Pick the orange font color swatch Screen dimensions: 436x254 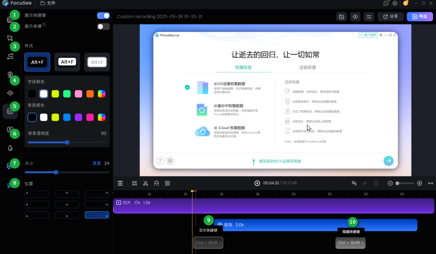coord(90,94)
